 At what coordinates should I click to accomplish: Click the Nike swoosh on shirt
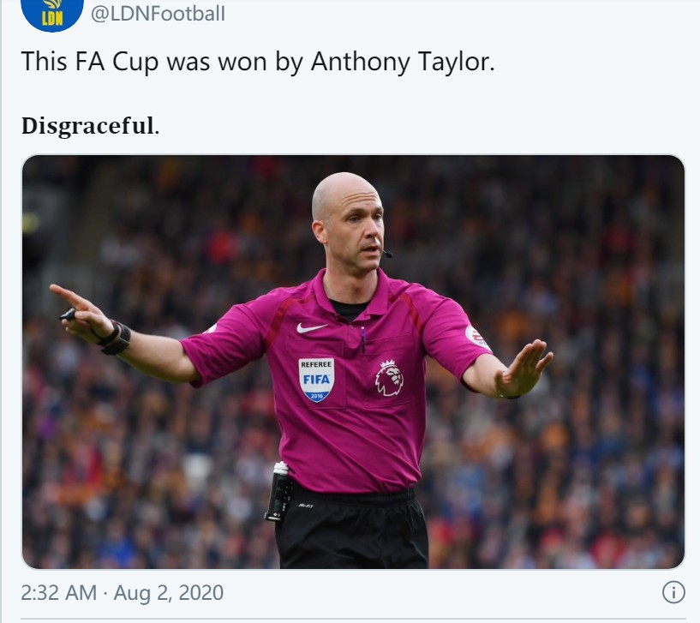[311, 328]
